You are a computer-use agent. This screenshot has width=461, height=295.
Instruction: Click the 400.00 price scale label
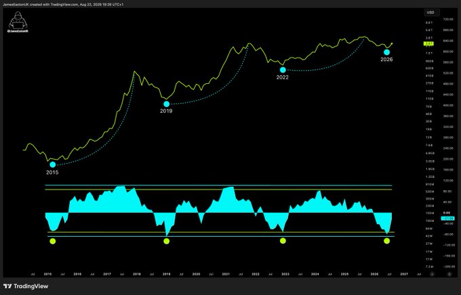(x=448, y=106)
